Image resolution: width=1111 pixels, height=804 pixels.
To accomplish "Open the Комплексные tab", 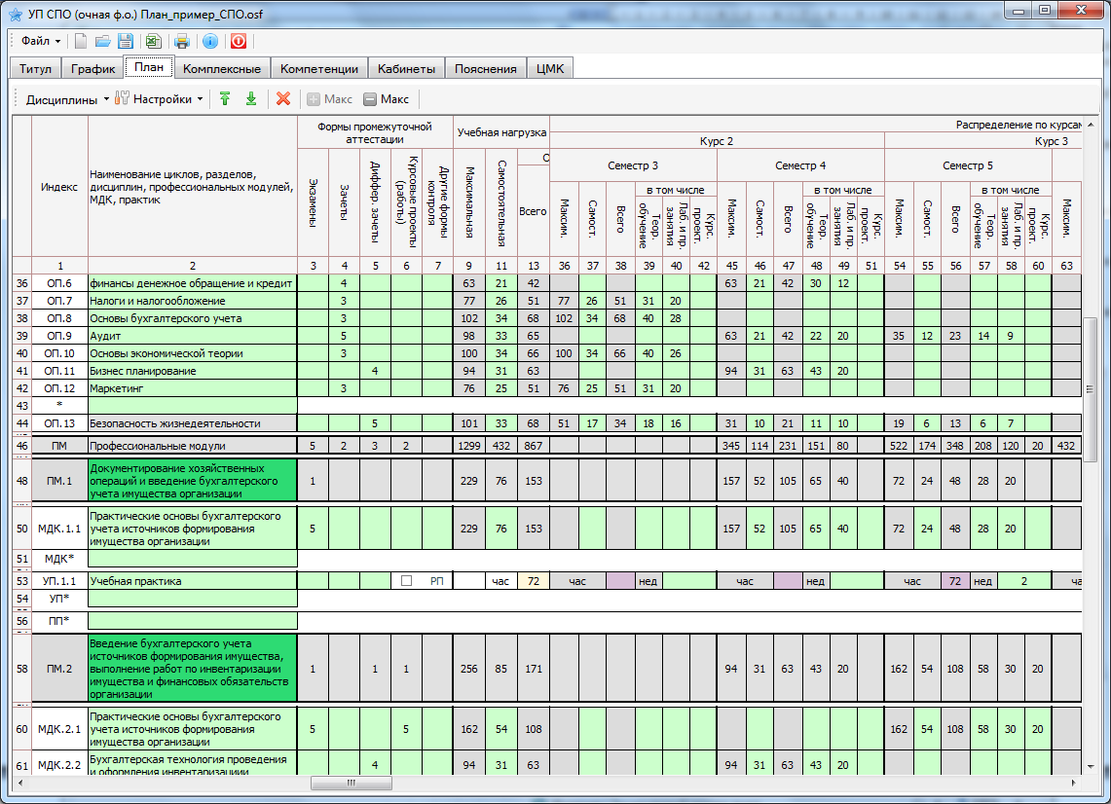I will [222, 69].
